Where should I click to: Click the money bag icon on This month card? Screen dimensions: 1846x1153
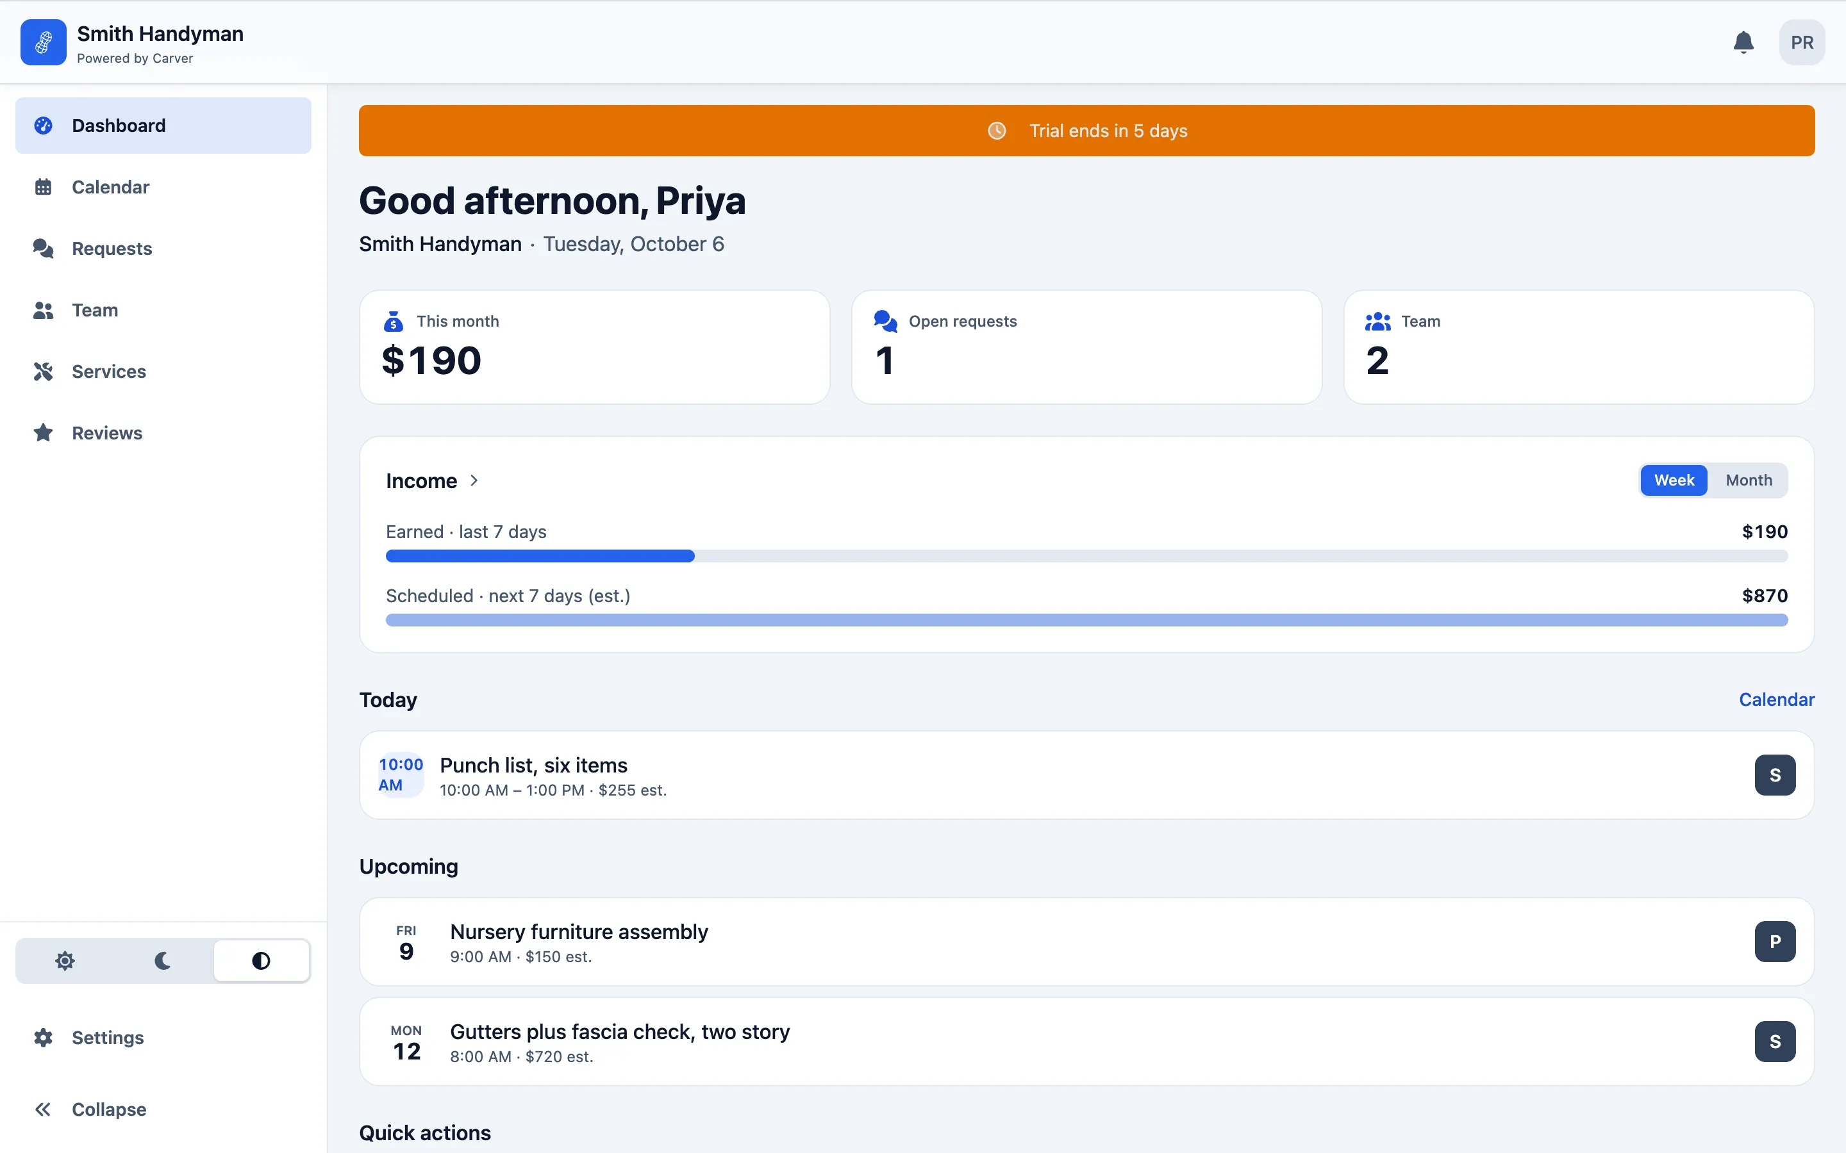[x=394, y=321]
